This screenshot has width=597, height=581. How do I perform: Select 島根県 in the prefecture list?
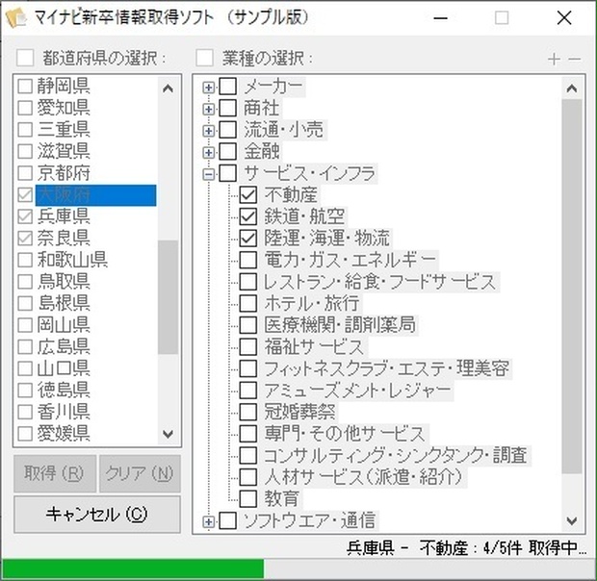[64, 303]
